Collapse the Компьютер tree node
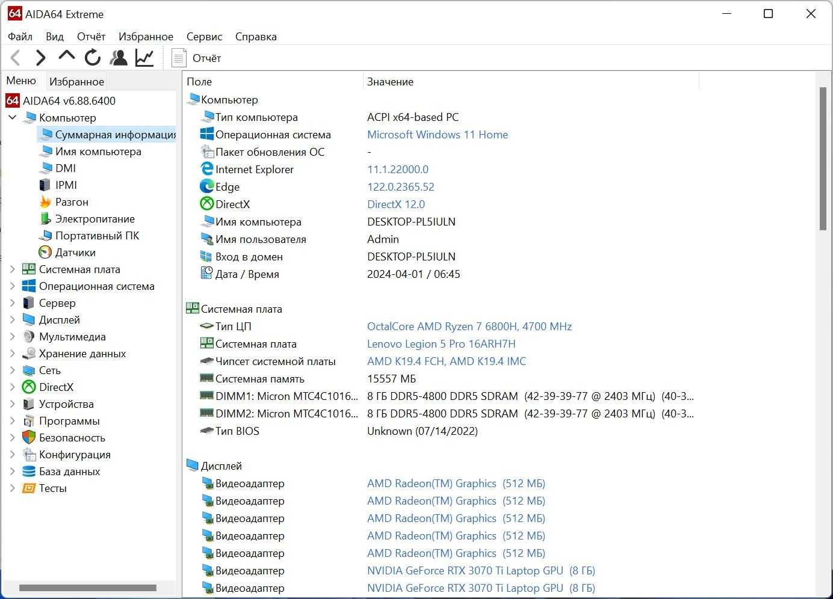The width and height of the screenshot is (833, 599). [x=12, y=117]
